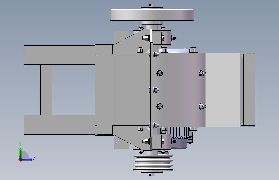Pick the bolt head below the V-belt pulley

pos(152,175)
